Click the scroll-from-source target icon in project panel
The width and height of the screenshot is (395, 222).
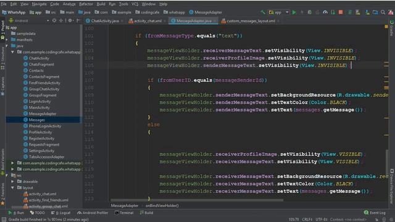click(54, 20)
